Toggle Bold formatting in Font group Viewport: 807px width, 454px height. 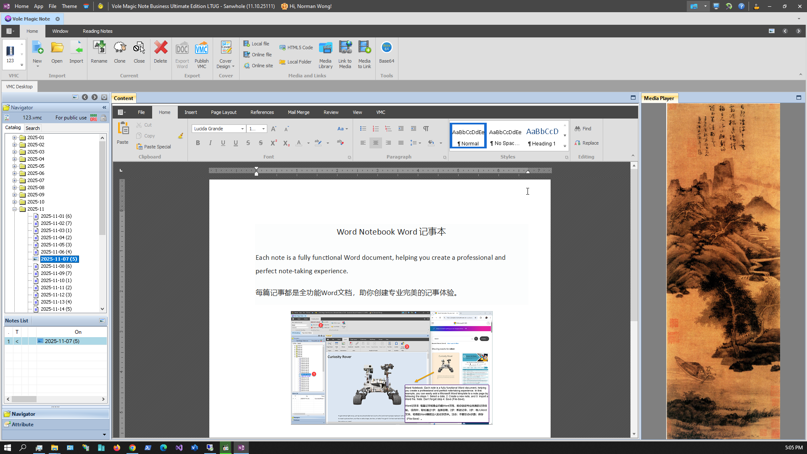198,143
